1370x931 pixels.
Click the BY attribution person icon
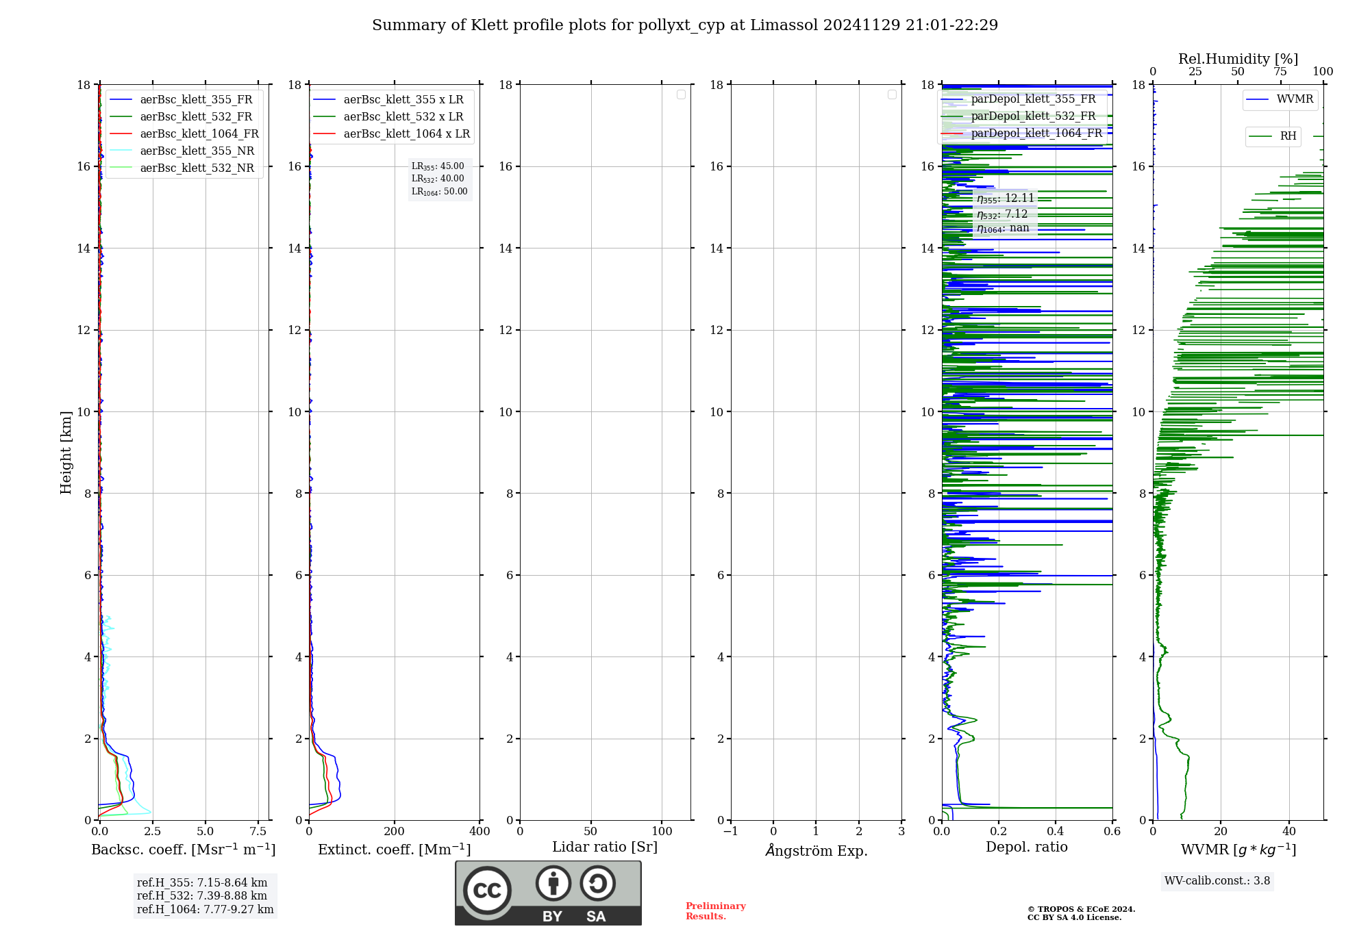[553, 883]
